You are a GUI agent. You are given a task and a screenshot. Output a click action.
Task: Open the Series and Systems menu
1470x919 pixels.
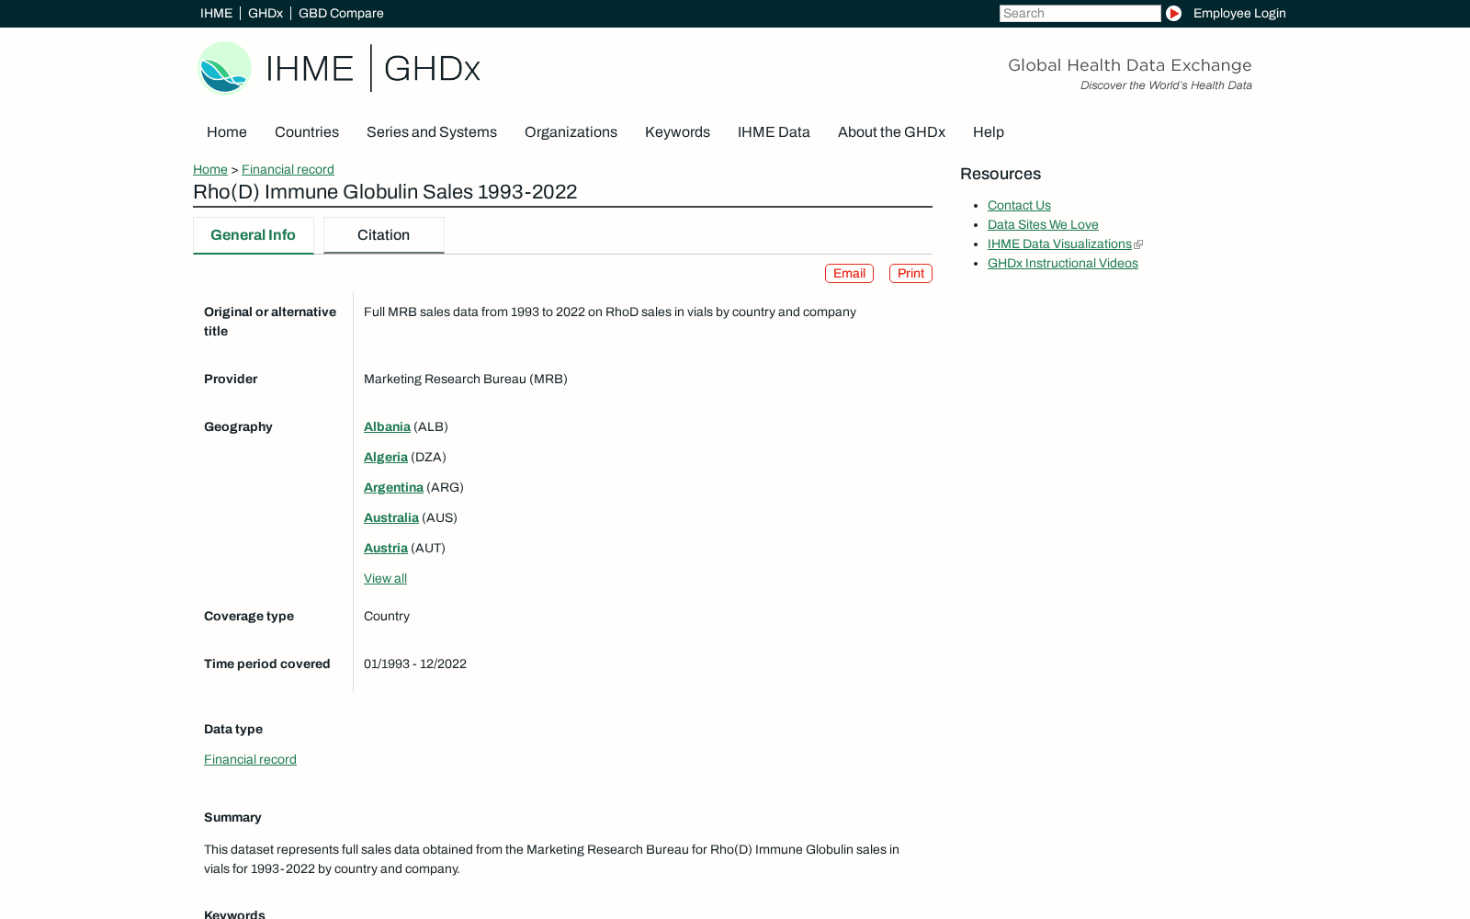point(432,132)
